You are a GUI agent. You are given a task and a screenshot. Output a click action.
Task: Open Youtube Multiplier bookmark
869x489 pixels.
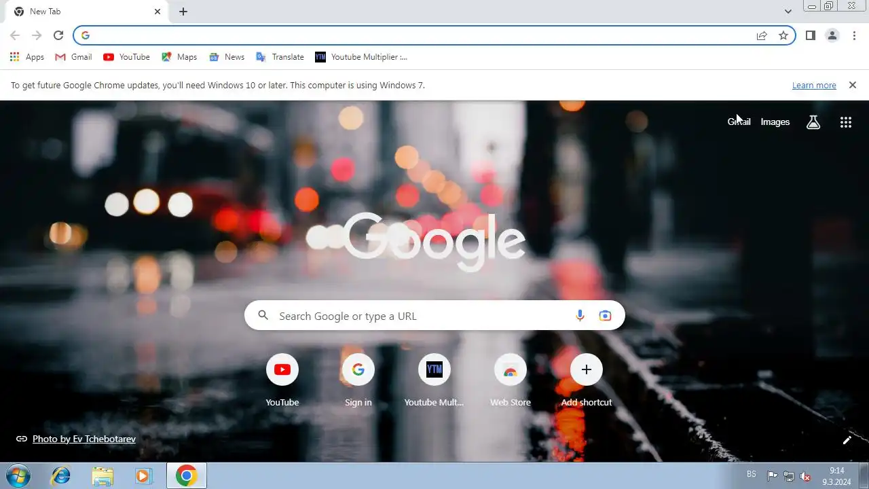361,57
